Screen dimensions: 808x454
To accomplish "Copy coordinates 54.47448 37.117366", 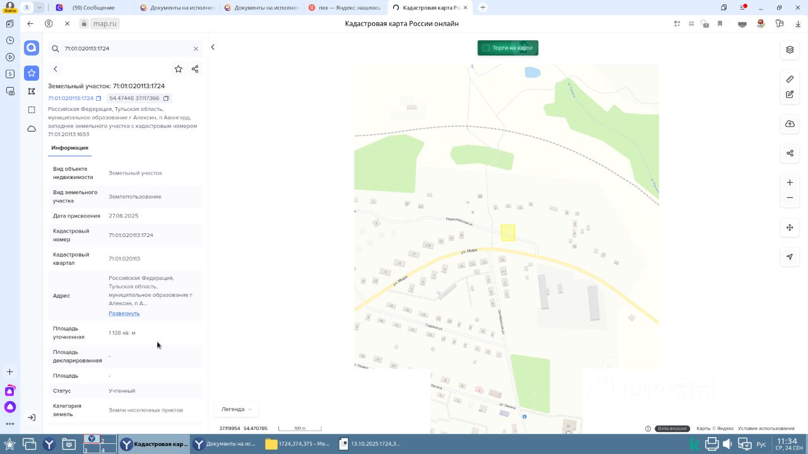I will [166, 98].
